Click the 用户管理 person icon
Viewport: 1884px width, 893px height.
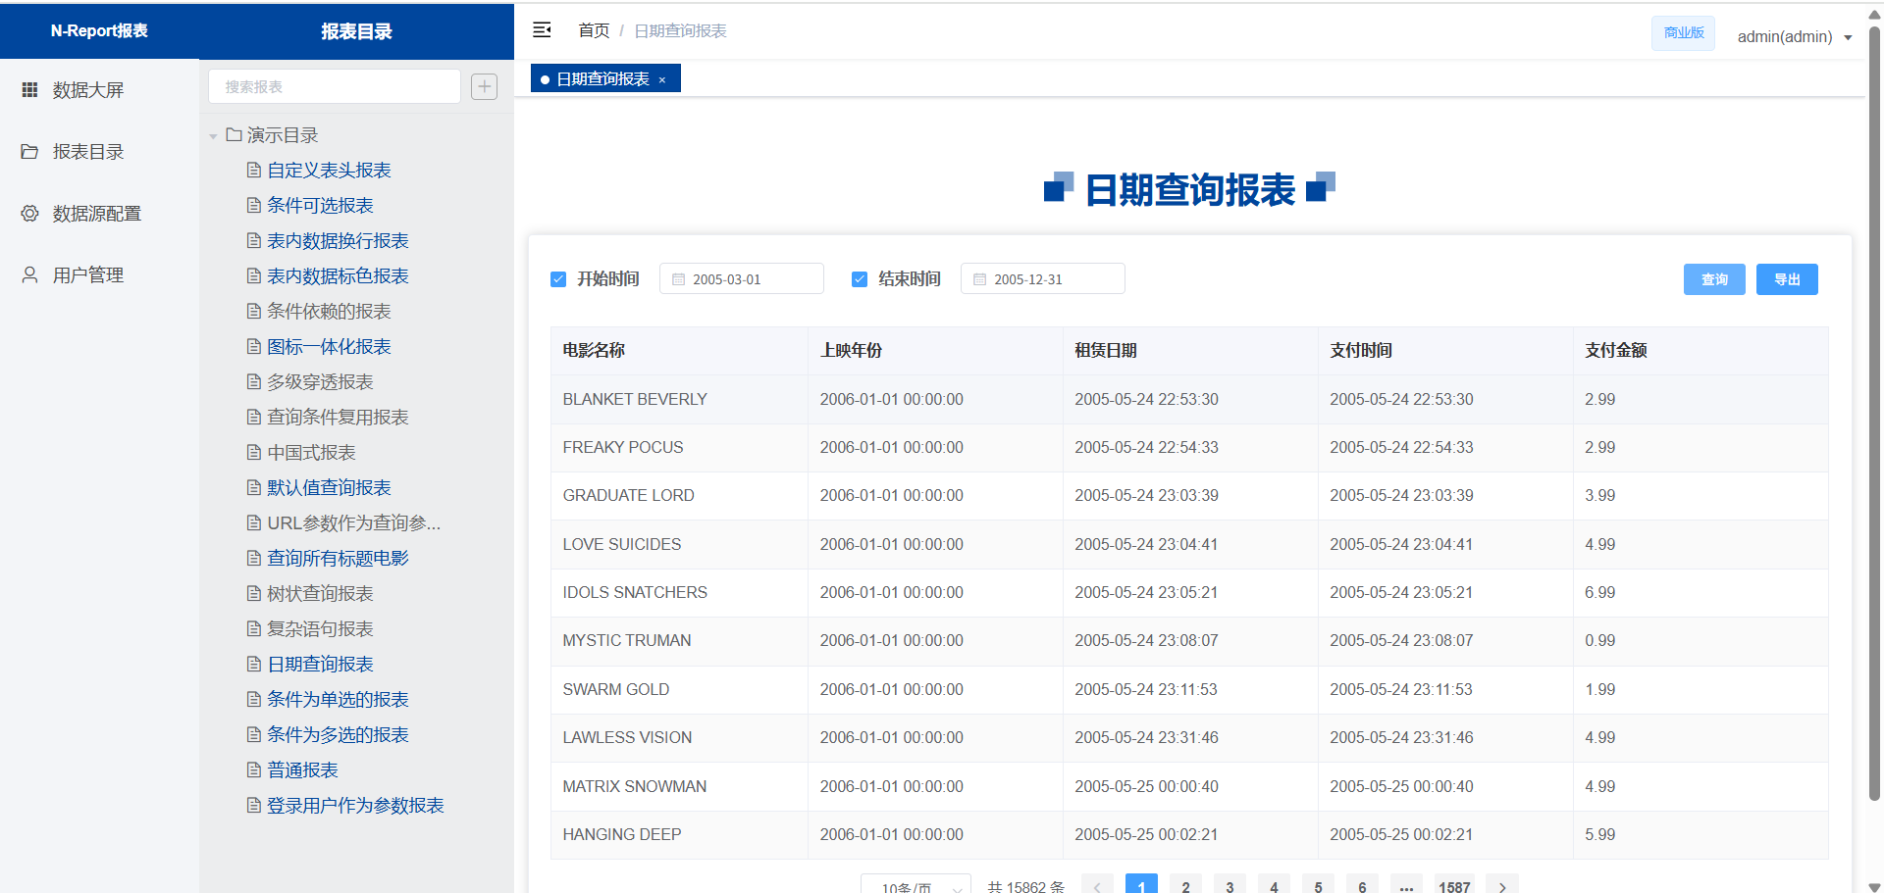(29, 275)
